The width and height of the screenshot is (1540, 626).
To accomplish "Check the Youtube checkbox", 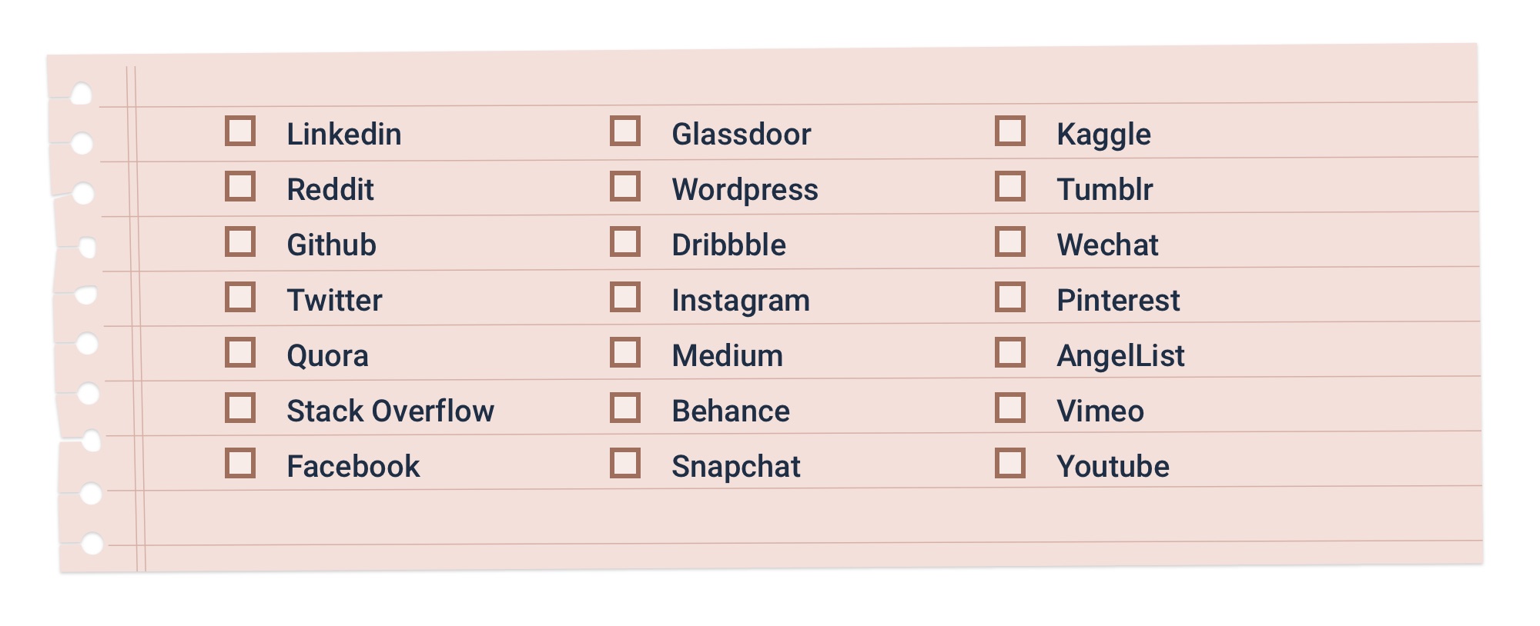I will click(1010, 463).
